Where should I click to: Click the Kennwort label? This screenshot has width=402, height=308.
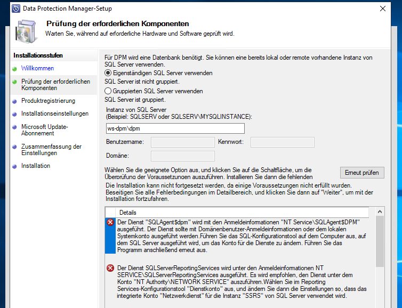(231, 142)
